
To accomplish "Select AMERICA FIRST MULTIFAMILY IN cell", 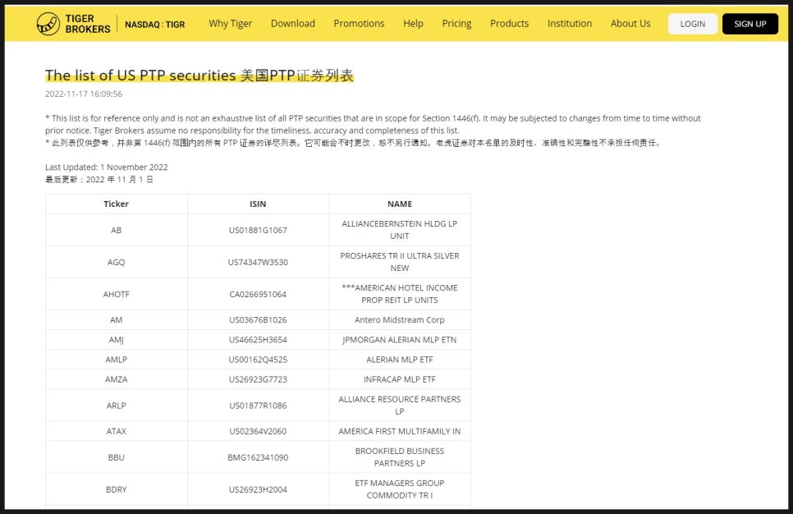I will (x=400, y=431).
